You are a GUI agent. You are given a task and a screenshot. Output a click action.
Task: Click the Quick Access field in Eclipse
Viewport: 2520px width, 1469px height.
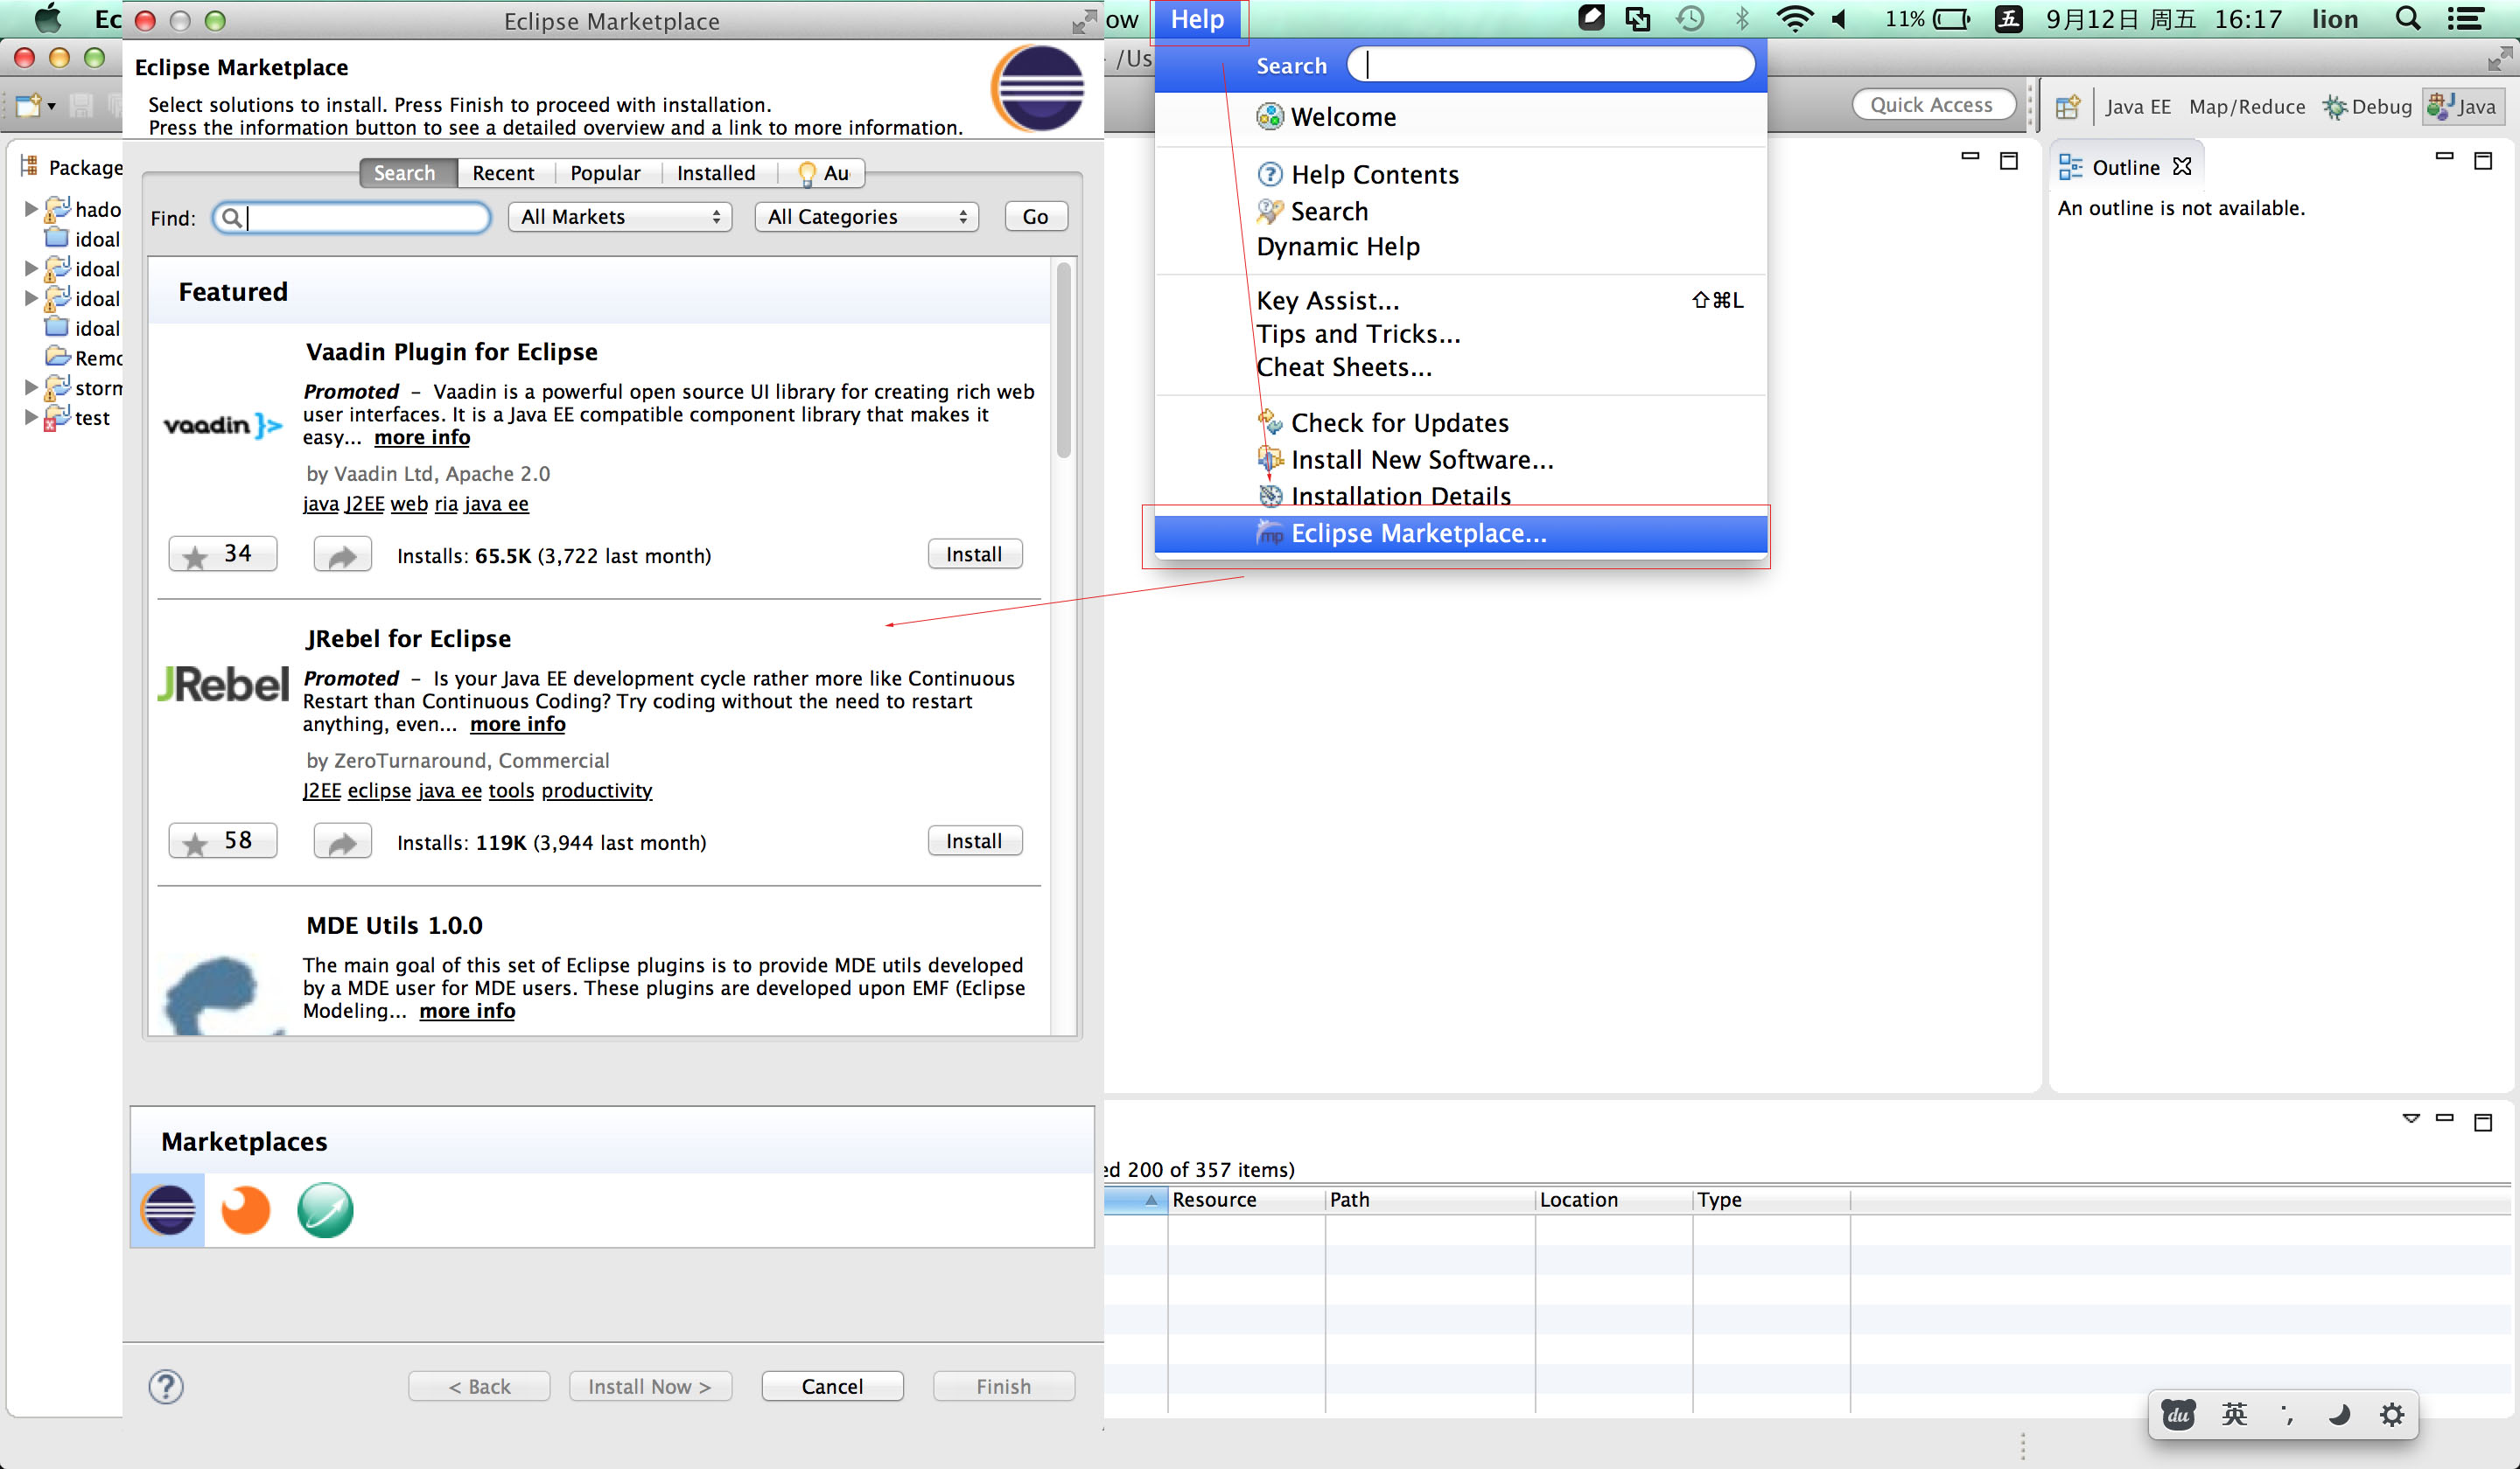coord(1933,105)
